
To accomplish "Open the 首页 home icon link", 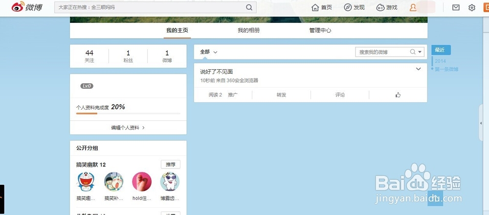I will pyautogui.click(x=322, y=7).
